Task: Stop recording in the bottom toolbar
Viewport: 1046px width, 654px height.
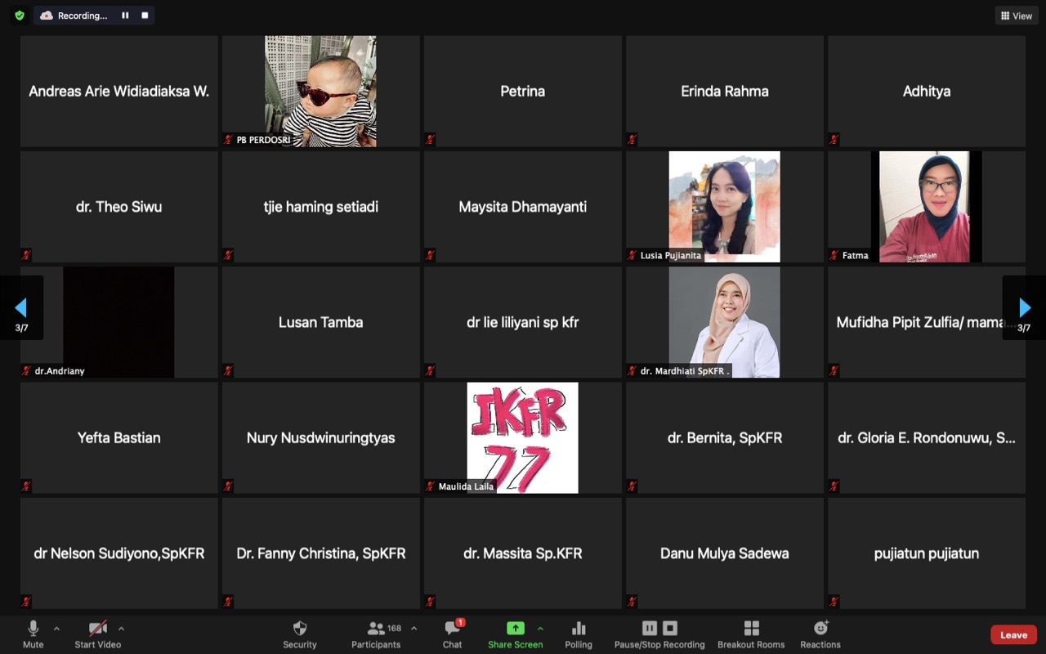Action: [670, 628]
